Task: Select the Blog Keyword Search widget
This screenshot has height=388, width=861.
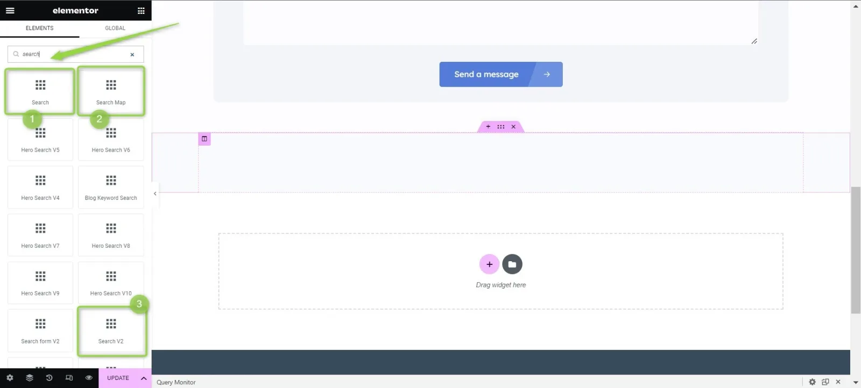Action: click(x=111, y=187)
